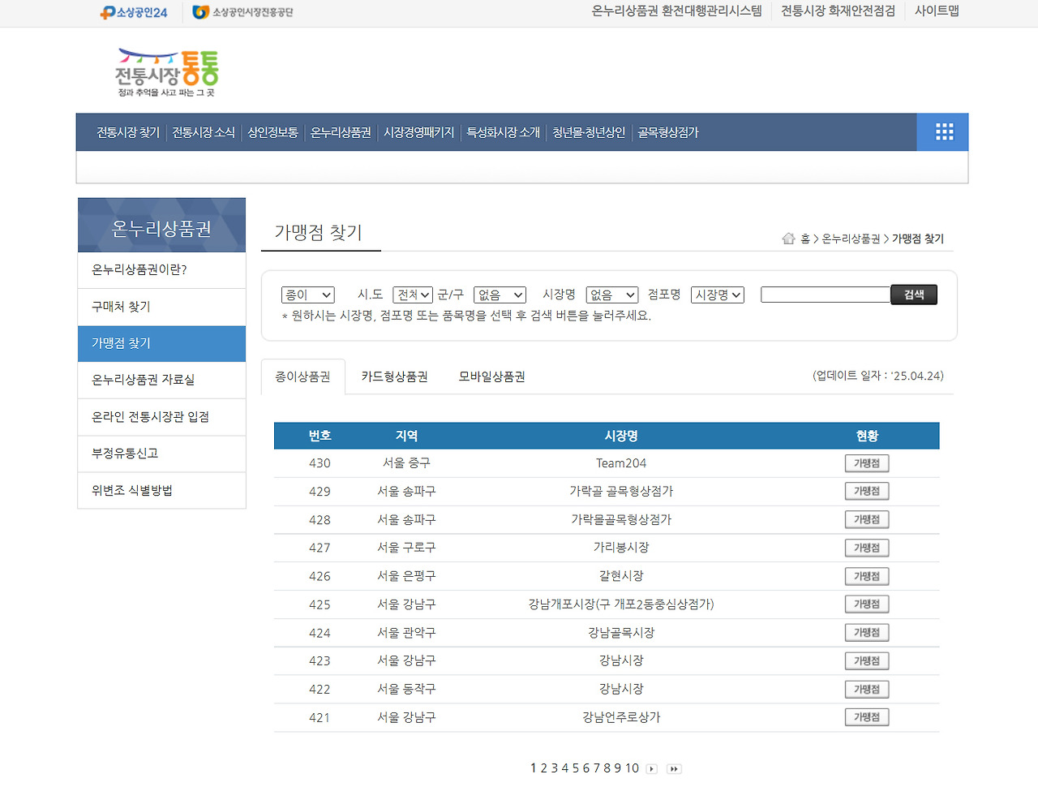Image resolution: width=1038 pixels, height=800 pixels.
Task: Open the voucher type dropdown showing 종이
Action: (307, 295)
